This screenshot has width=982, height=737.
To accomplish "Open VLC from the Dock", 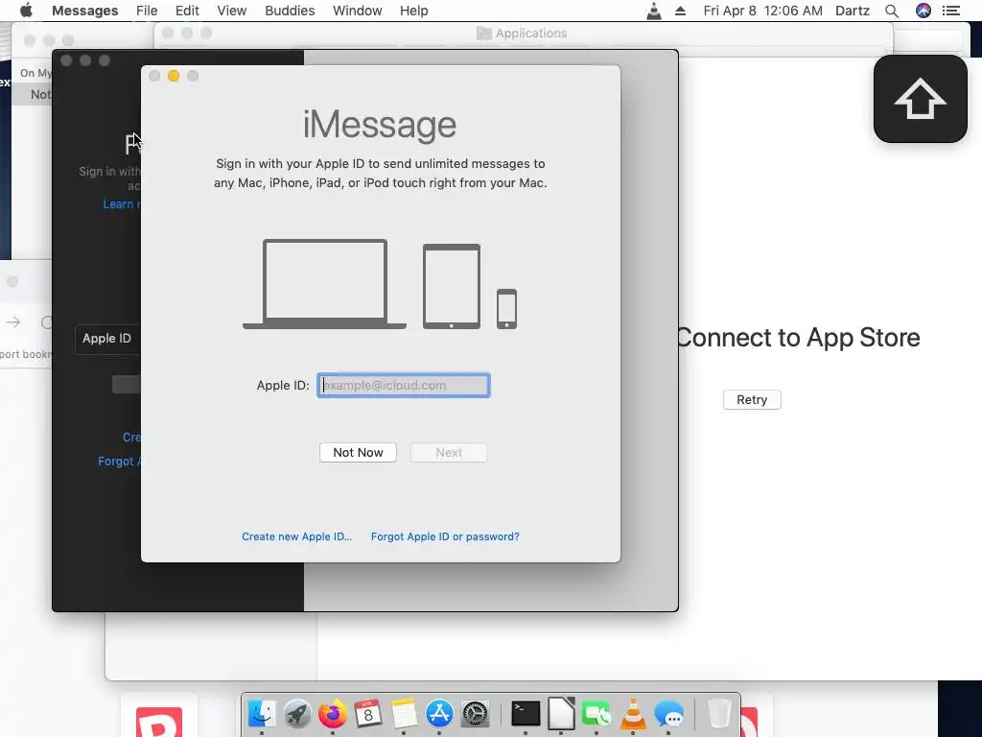I will pyautogui.click(x=633, y=714).
